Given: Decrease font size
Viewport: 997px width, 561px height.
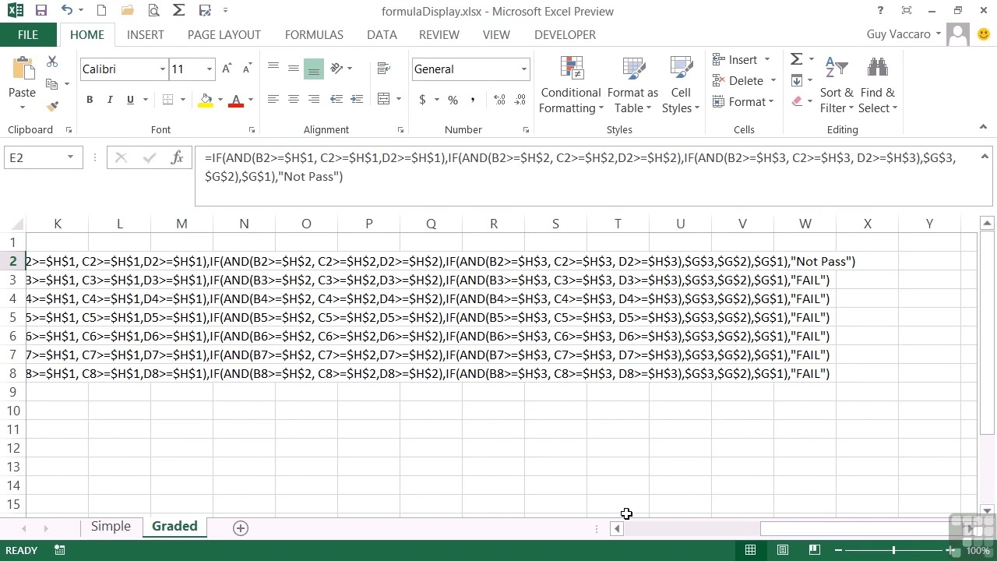Looking at the screenshot, I should [247, 69].
